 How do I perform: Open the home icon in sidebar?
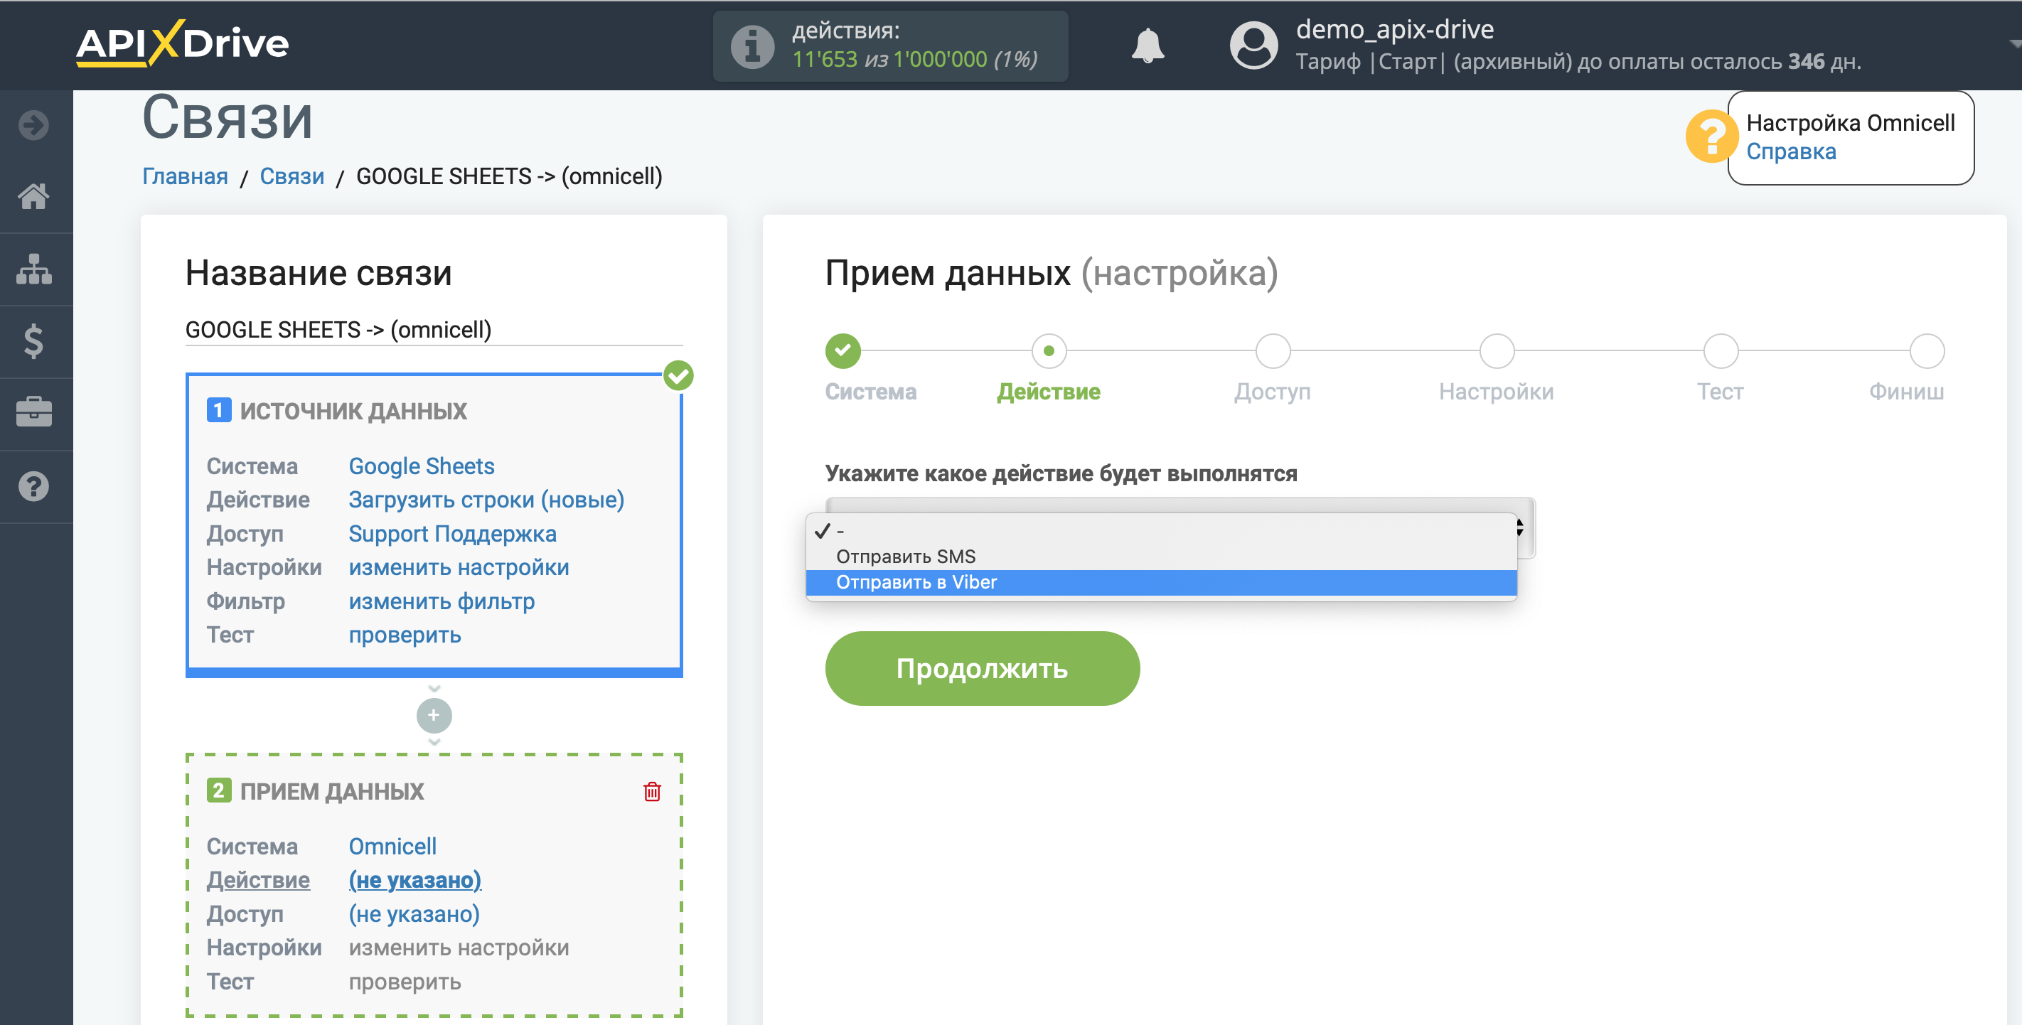pyautogui.click(x=33, y=196)
